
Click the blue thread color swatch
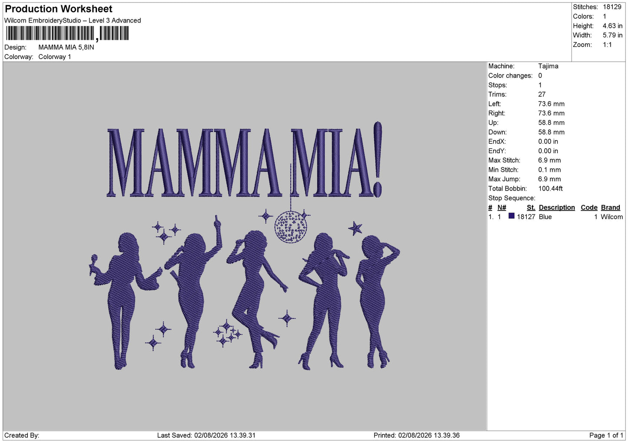click(x=512, y=216)
